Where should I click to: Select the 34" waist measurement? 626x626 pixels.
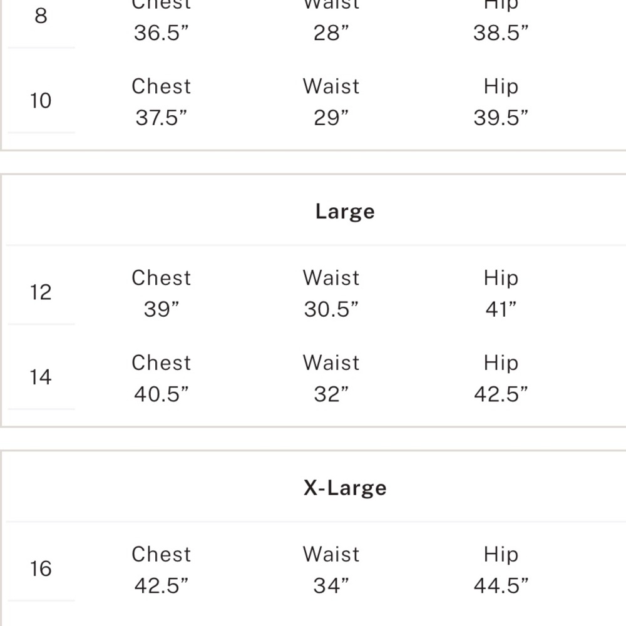point(331,586)
